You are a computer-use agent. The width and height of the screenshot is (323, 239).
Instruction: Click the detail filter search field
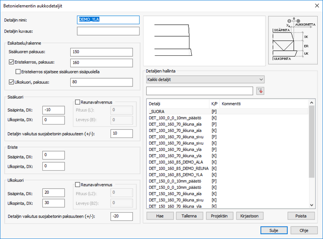pyautogui.click(x=199, y=91)
